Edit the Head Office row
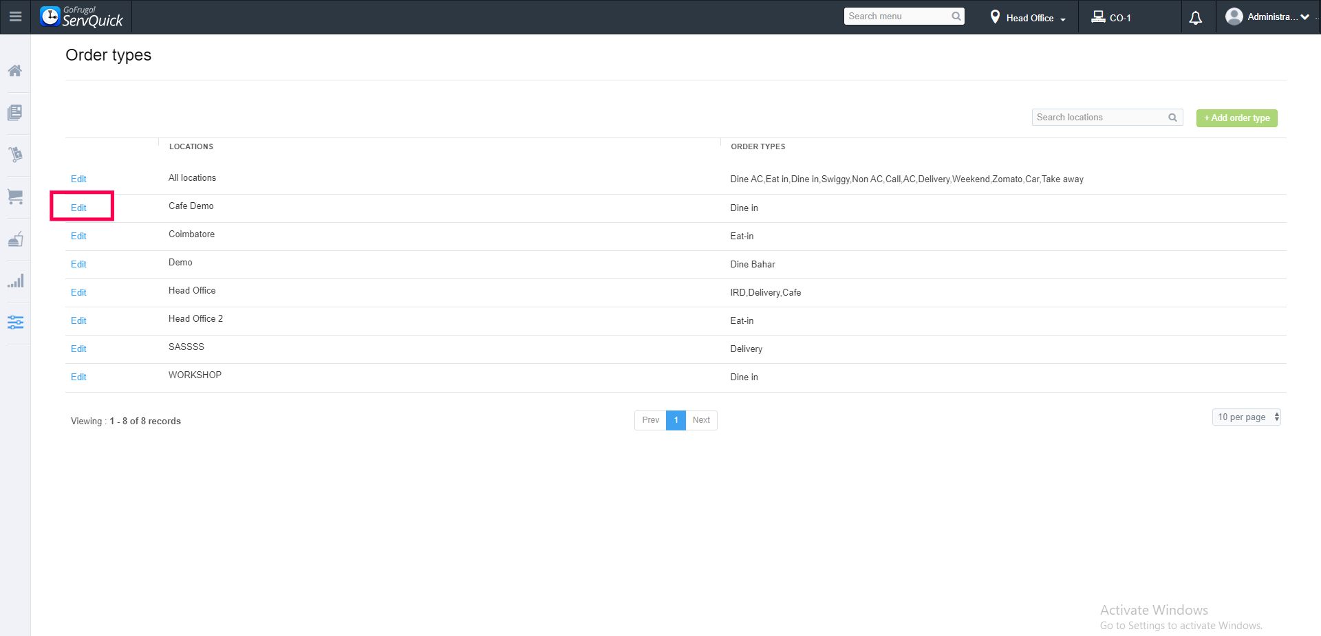Image resolution: width=1321 pixels, height=636 pixels. 78,292
